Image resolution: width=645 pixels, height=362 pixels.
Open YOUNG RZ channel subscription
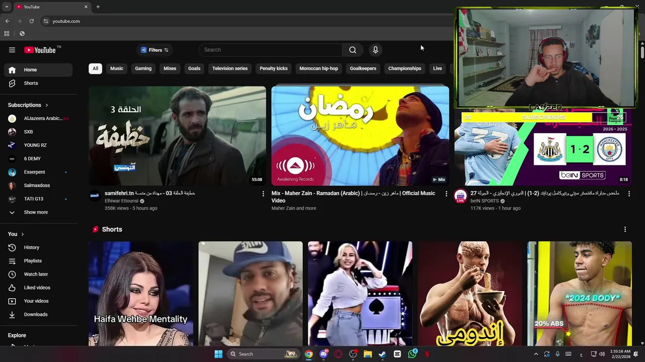click(38, 145)
